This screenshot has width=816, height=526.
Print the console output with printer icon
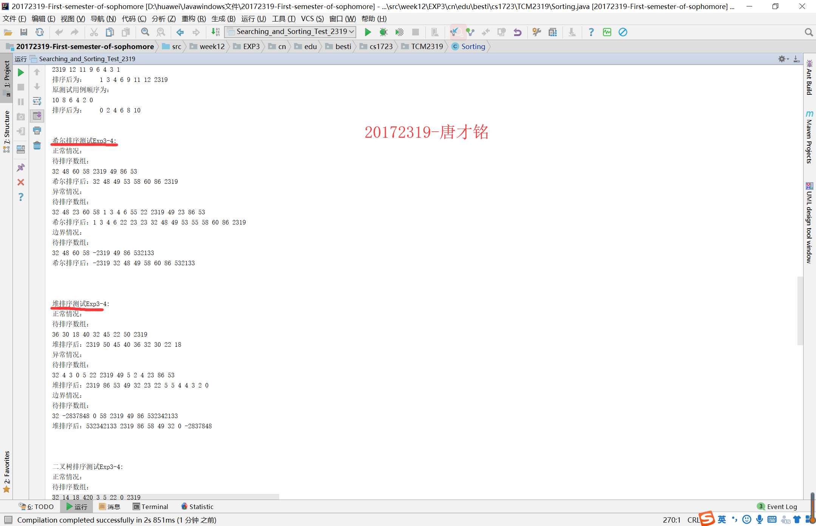point(37,131)
